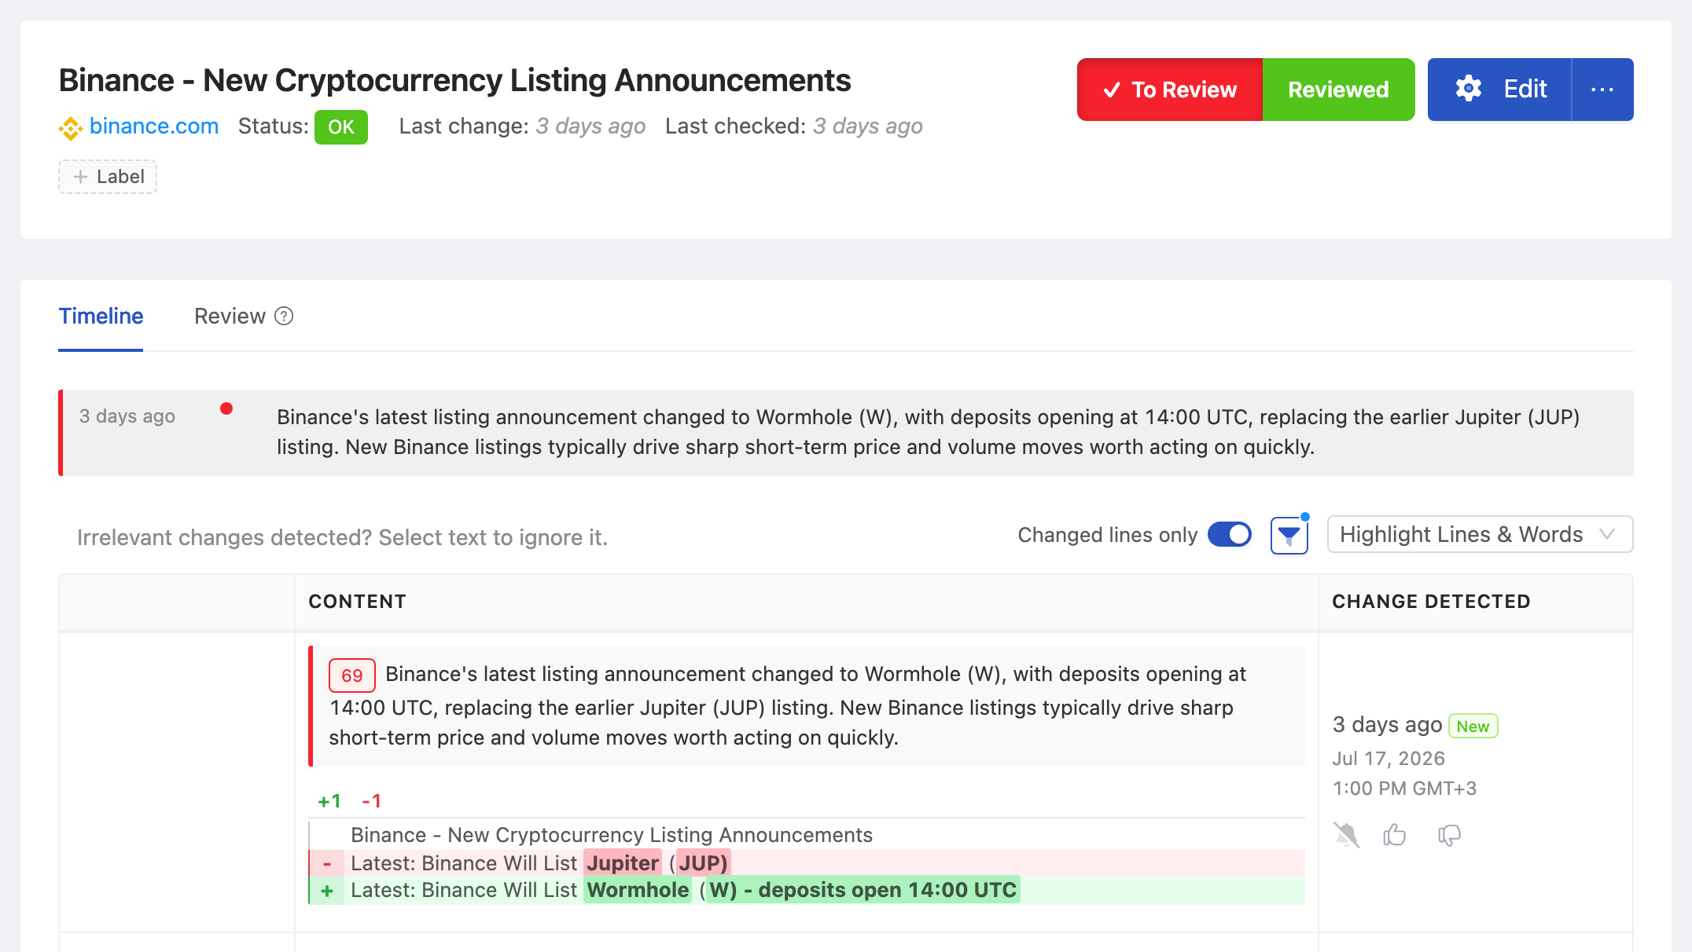Give a thumbs down to this change

pos(1449,835)
